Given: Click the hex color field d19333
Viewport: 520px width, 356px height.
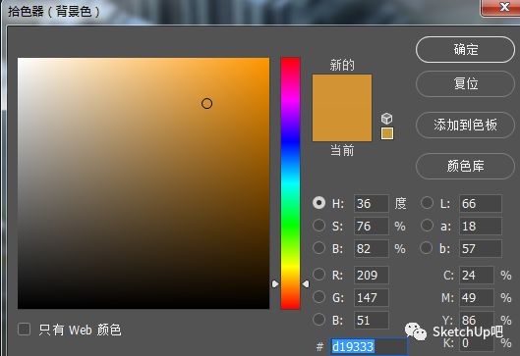Looking at the screenshot, I should 369,347.
